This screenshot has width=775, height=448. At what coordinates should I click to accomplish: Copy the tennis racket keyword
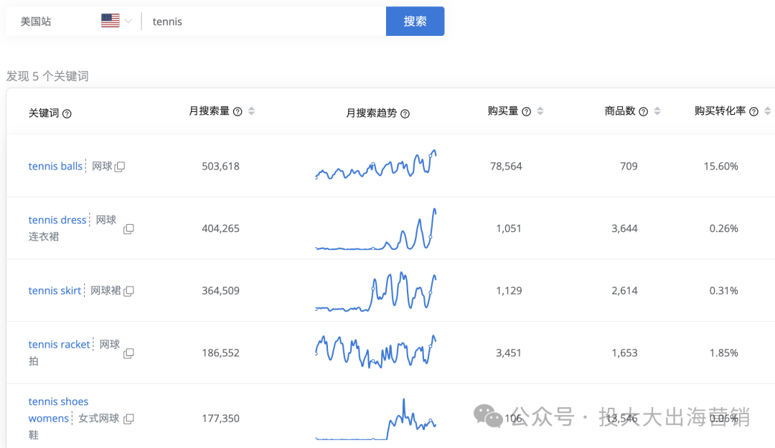pyautogui.click(x=128, y=353)
